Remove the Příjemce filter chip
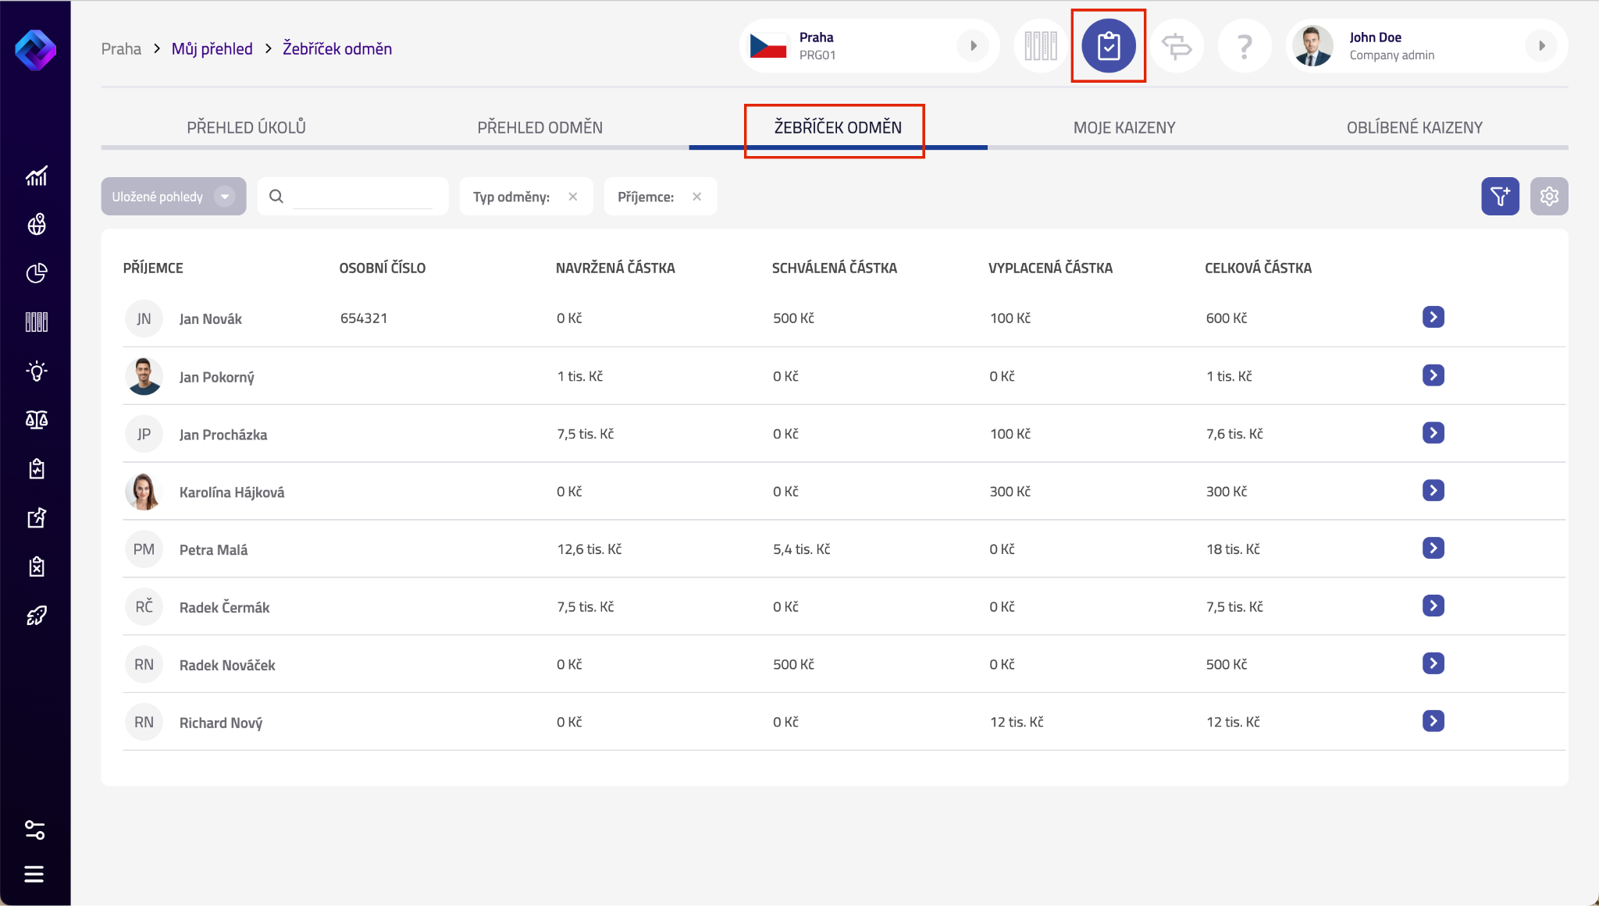This screenshot has height=906, width=1599. (697, 197)
